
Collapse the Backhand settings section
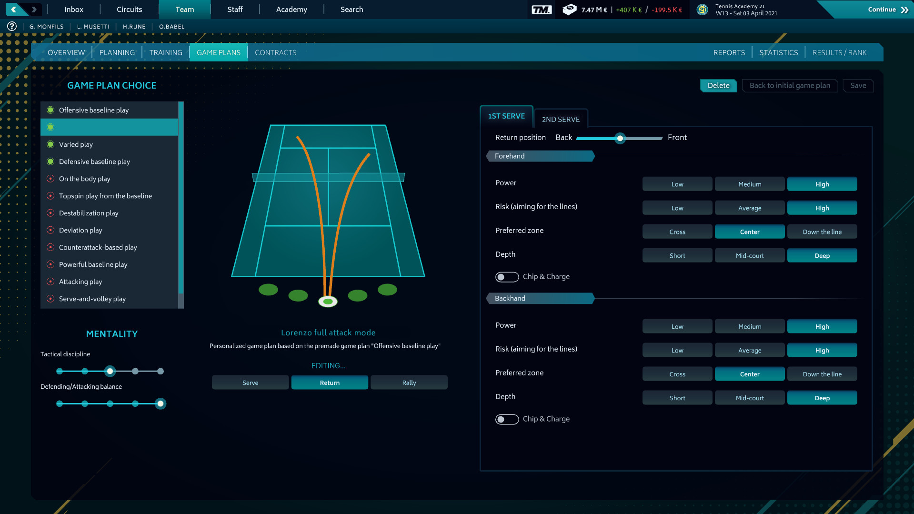coord(540,298)
